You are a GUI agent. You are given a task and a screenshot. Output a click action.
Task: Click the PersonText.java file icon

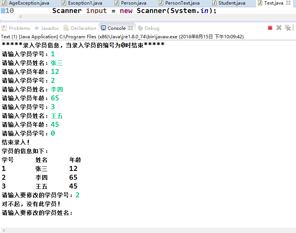pos(161,3)
